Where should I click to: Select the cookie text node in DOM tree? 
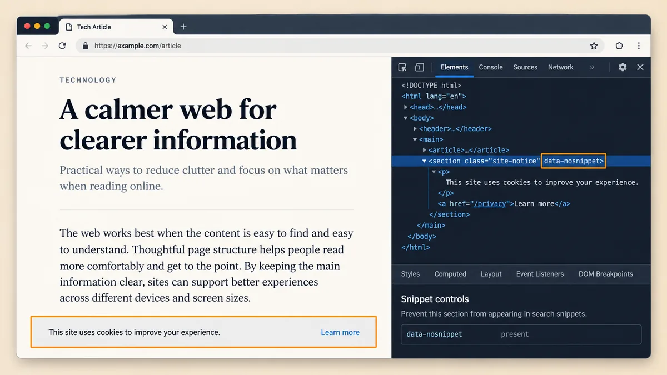[x=542, y=182]
